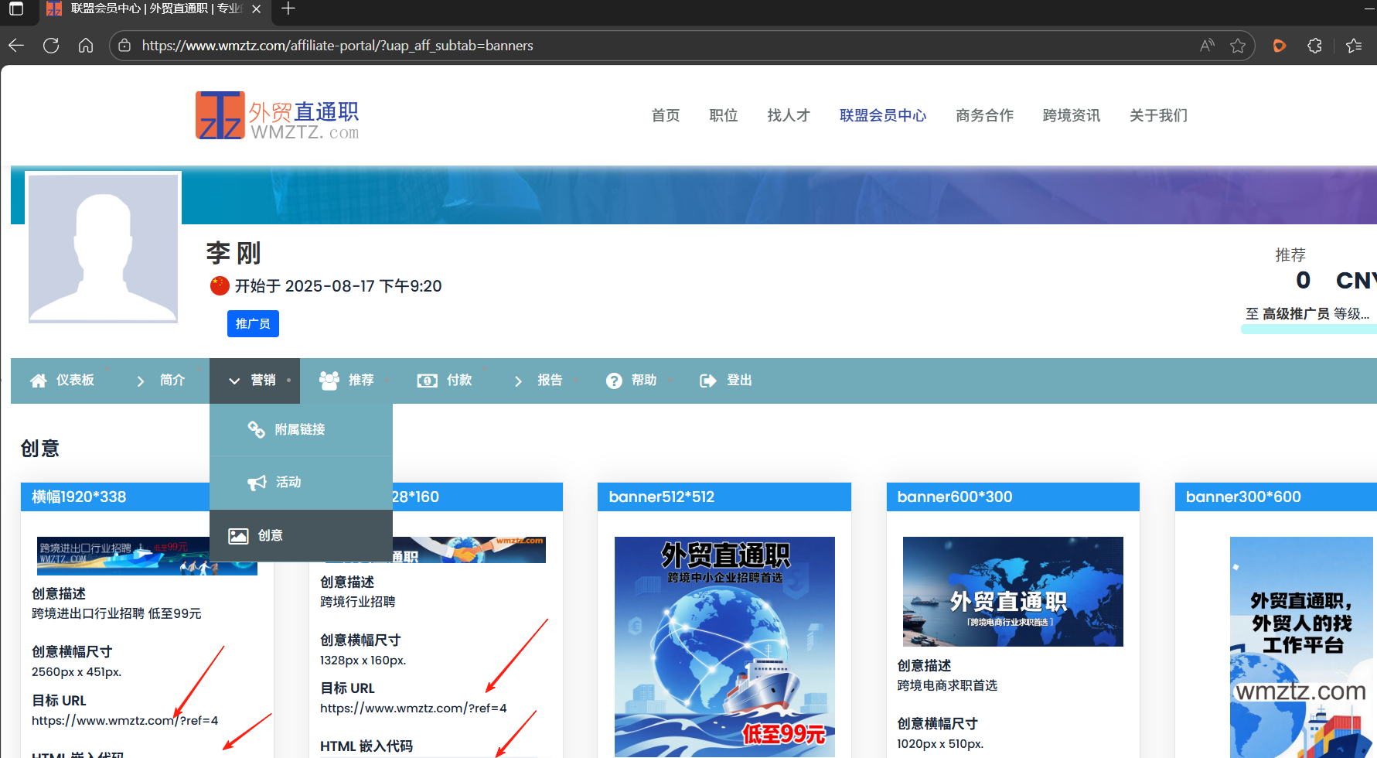
Task: Open browser extensions puzzle icon
Action: point(1314,46)
